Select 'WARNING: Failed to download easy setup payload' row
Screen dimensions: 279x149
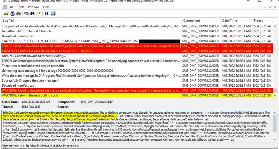[137, 90]
